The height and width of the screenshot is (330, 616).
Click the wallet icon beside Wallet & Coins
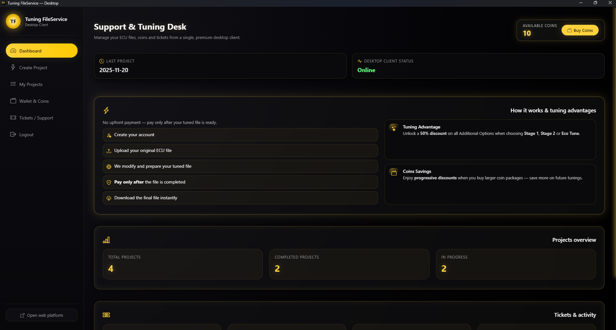click(13, 101)
